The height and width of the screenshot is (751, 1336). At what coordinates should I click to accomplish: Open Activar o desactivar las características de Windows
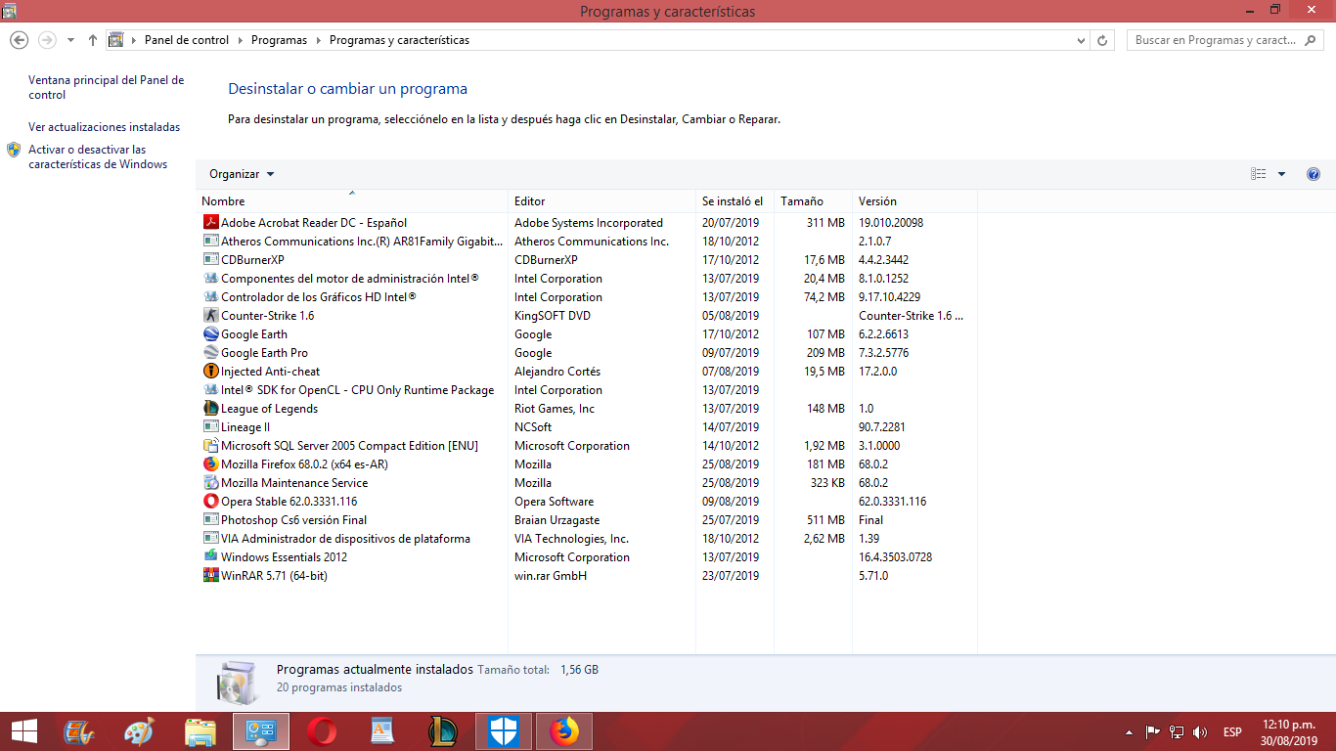tap(95, 156)
